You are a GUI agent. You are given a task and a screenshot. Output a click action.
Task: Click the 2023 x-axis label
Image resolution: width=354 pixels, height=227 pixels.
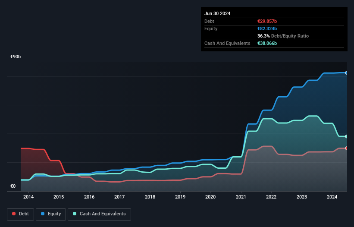(x=302, y=197)
